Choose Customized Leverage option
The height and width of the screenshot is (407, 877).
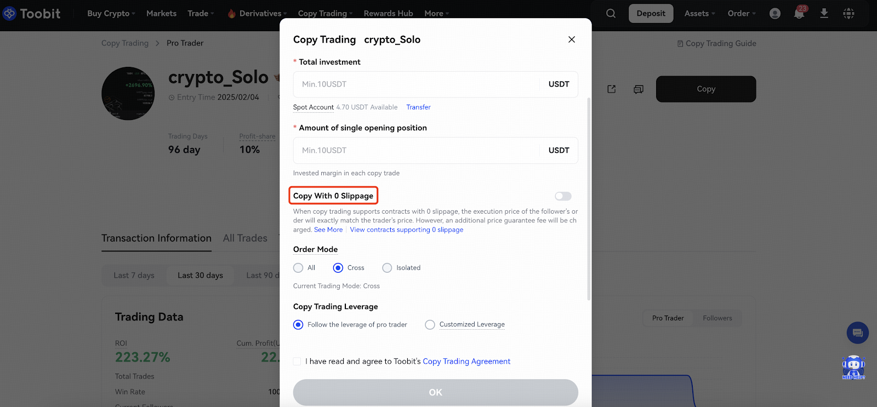point(430,325)
